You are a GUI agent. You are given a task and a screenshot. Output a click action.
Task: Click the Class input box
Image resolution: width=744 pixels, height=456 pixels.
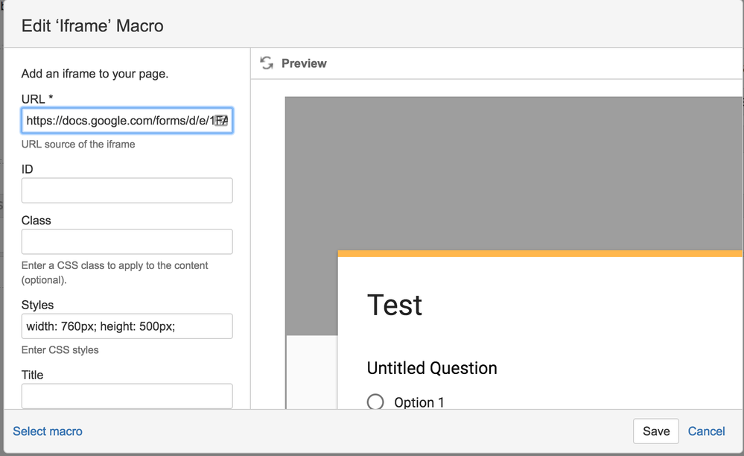click(x=127, y=242)
